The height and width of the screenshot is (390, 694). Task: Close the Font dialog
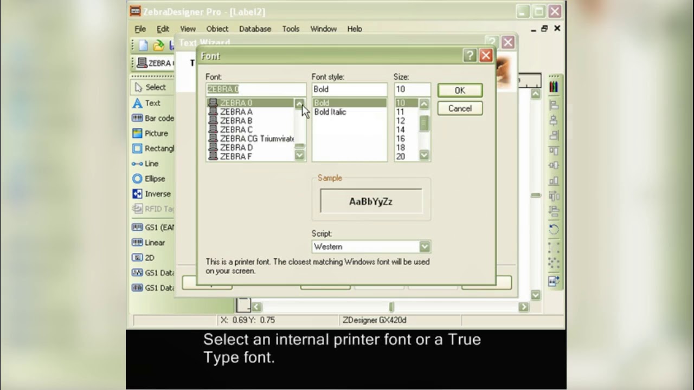point(486,55)
